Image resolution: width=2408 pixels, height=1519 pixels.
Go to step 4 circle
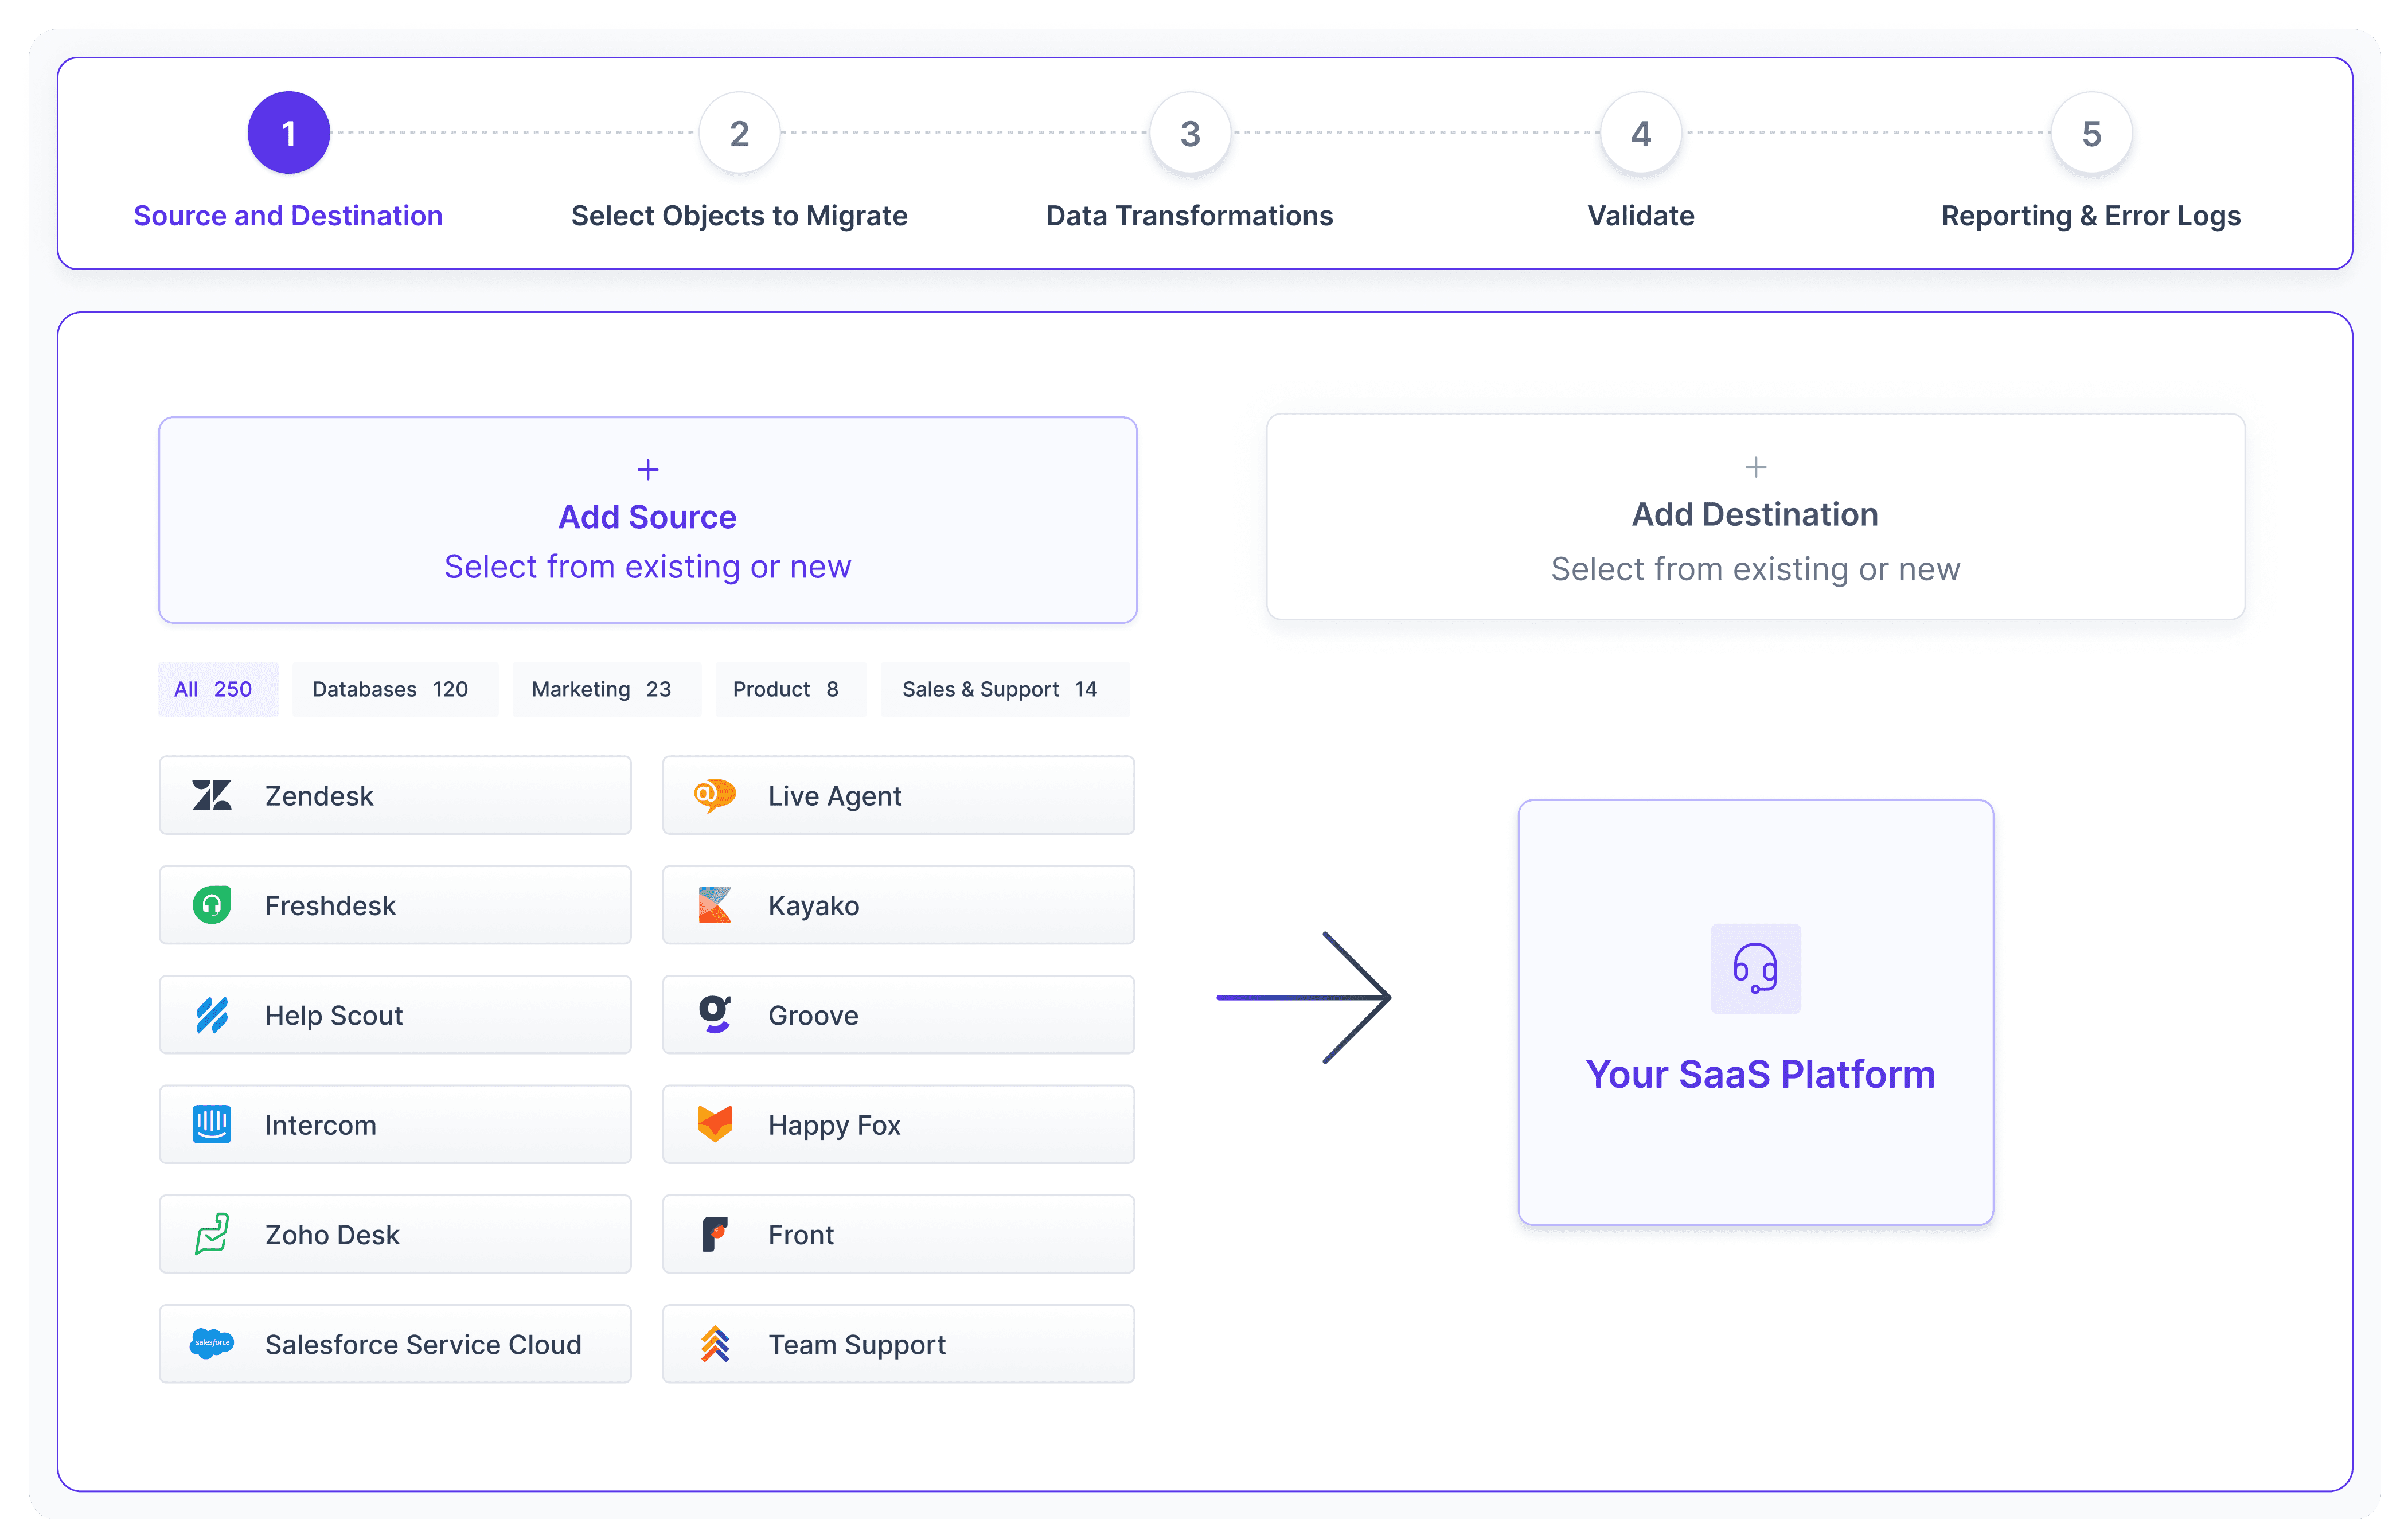pyautogui.click(x=1641, y=133)
